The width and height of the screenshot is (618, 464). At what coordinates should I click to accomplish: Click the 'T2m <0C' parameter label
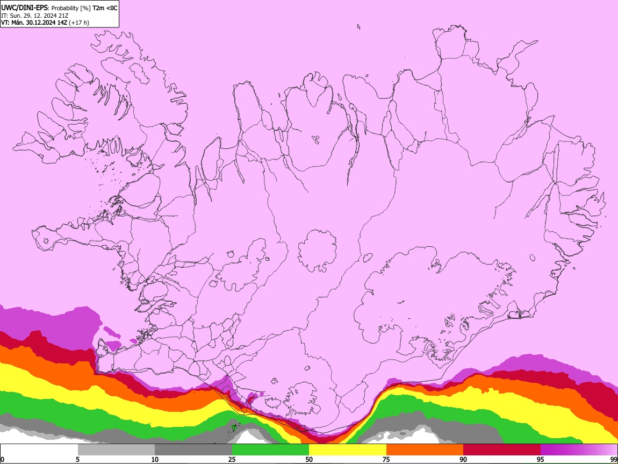click(105, 8)
